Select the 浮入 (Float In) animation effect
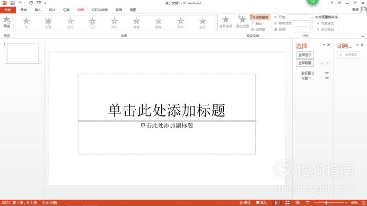Screen dimensions: 367x206 click(x=115, y=23)
